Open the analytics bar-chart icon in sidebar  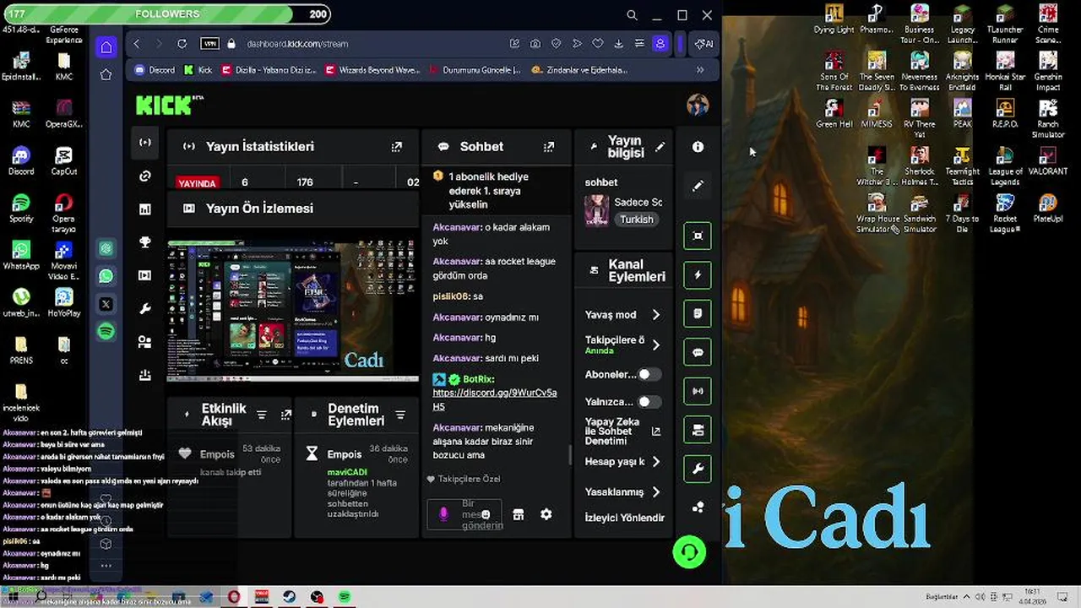tap(145, 209)
